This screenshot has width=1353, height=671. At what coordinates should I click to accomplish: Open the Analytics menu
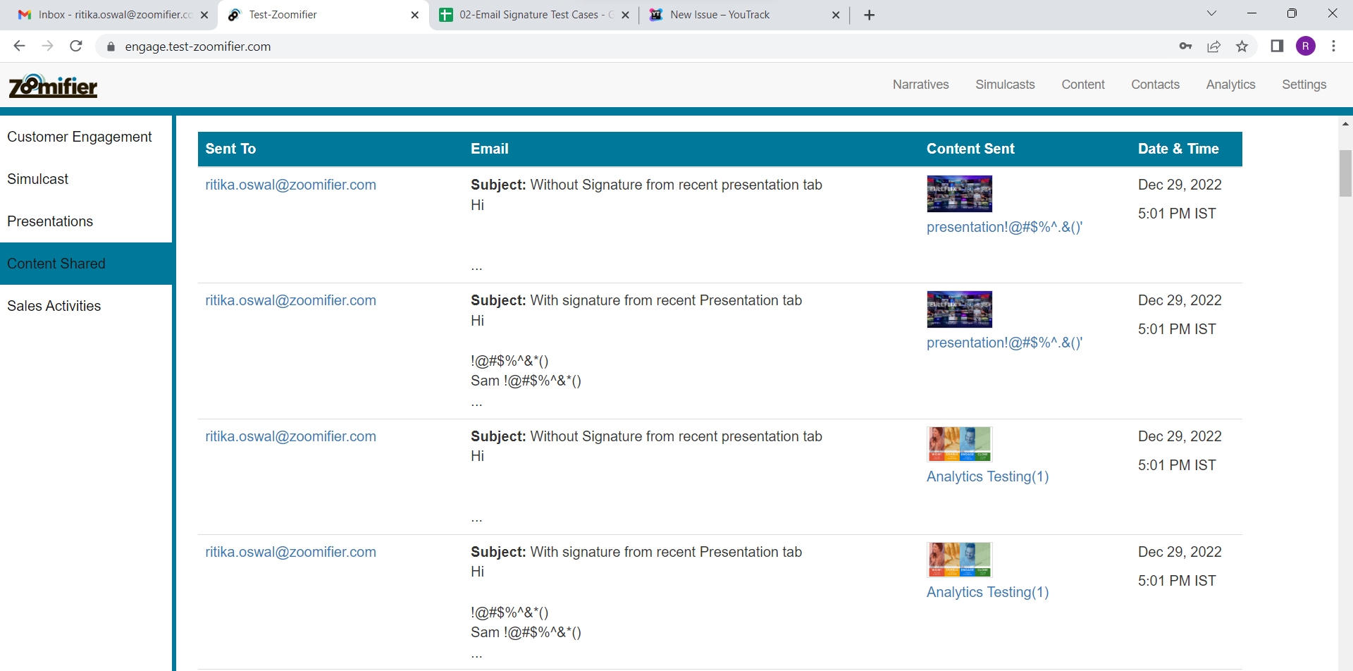tap(1230, 85)
